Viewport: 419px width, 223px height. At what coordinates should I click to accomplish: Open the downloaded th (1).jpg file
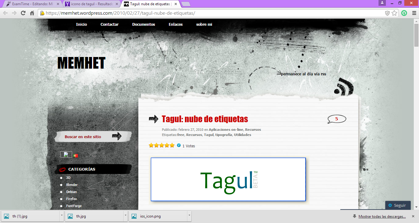[31, 216]
